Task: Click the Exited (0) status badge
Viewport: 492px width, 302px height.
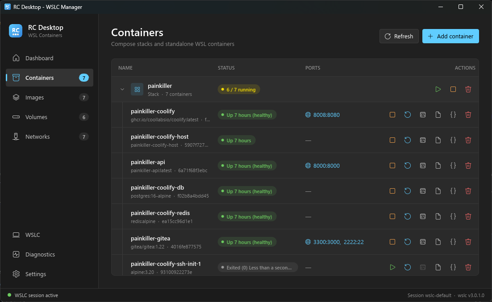Action: pyautogui.click(x=258, y=268)
